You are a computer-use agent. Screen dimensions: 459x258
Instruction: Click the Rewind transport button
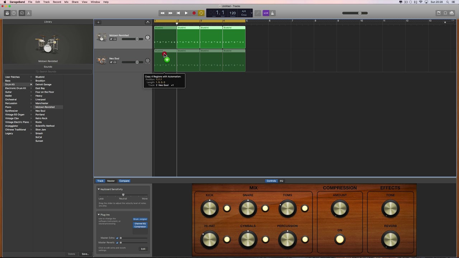162,13
